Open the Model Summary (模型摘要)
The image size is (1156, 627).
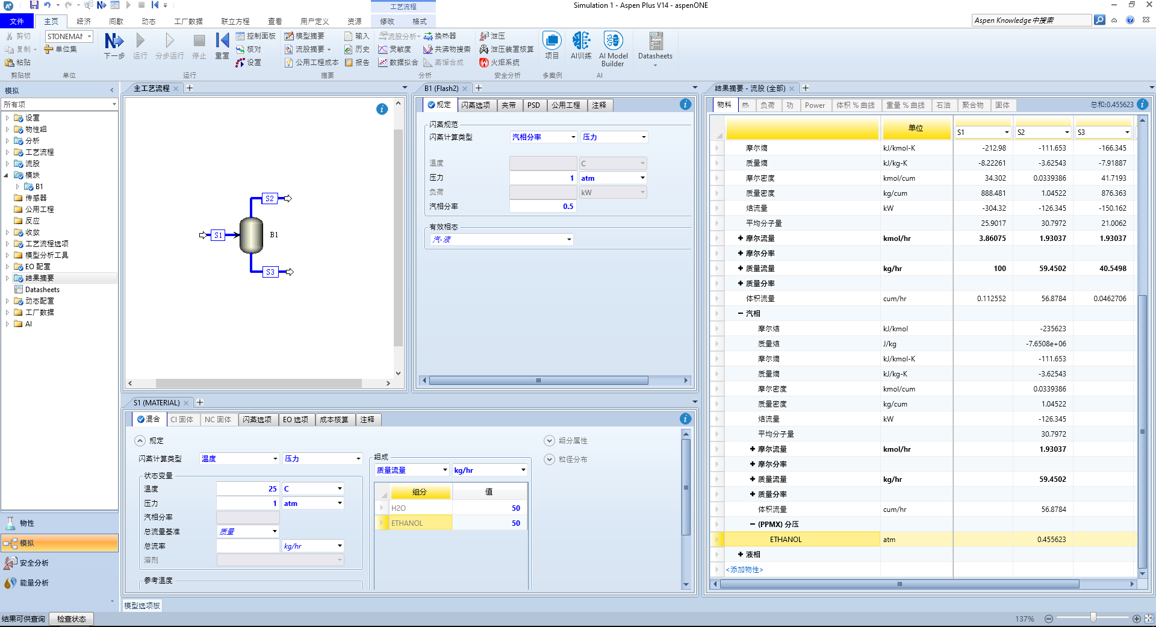coord(304,36)
